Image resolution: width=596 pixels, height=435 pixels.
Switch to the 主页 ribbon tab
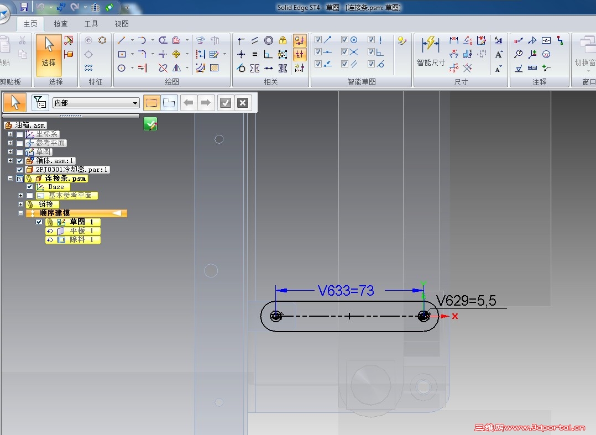30,24
